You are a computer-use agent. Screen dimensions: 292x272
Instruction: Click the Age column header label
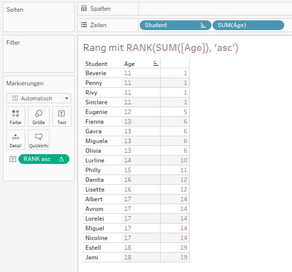click(130, 64)
